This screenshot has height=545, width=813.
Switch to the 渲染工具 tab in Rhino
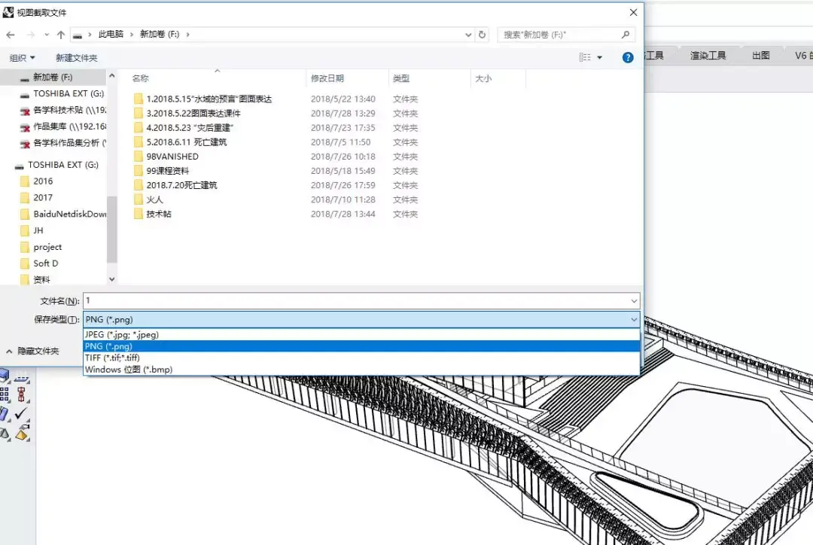pos(707,56)
